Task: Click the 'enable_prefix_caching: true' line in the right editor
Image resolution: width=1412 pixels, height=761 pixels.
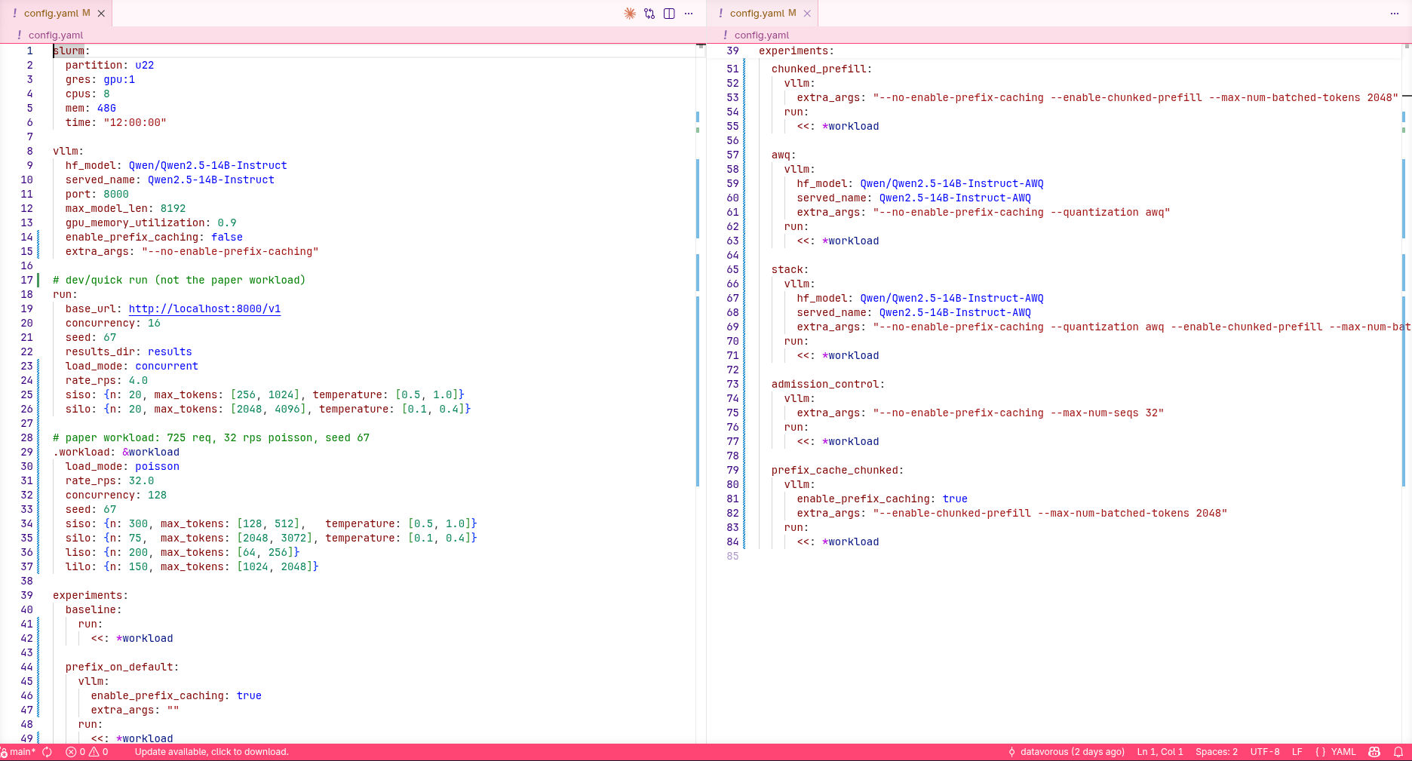Action: (882, 499)
